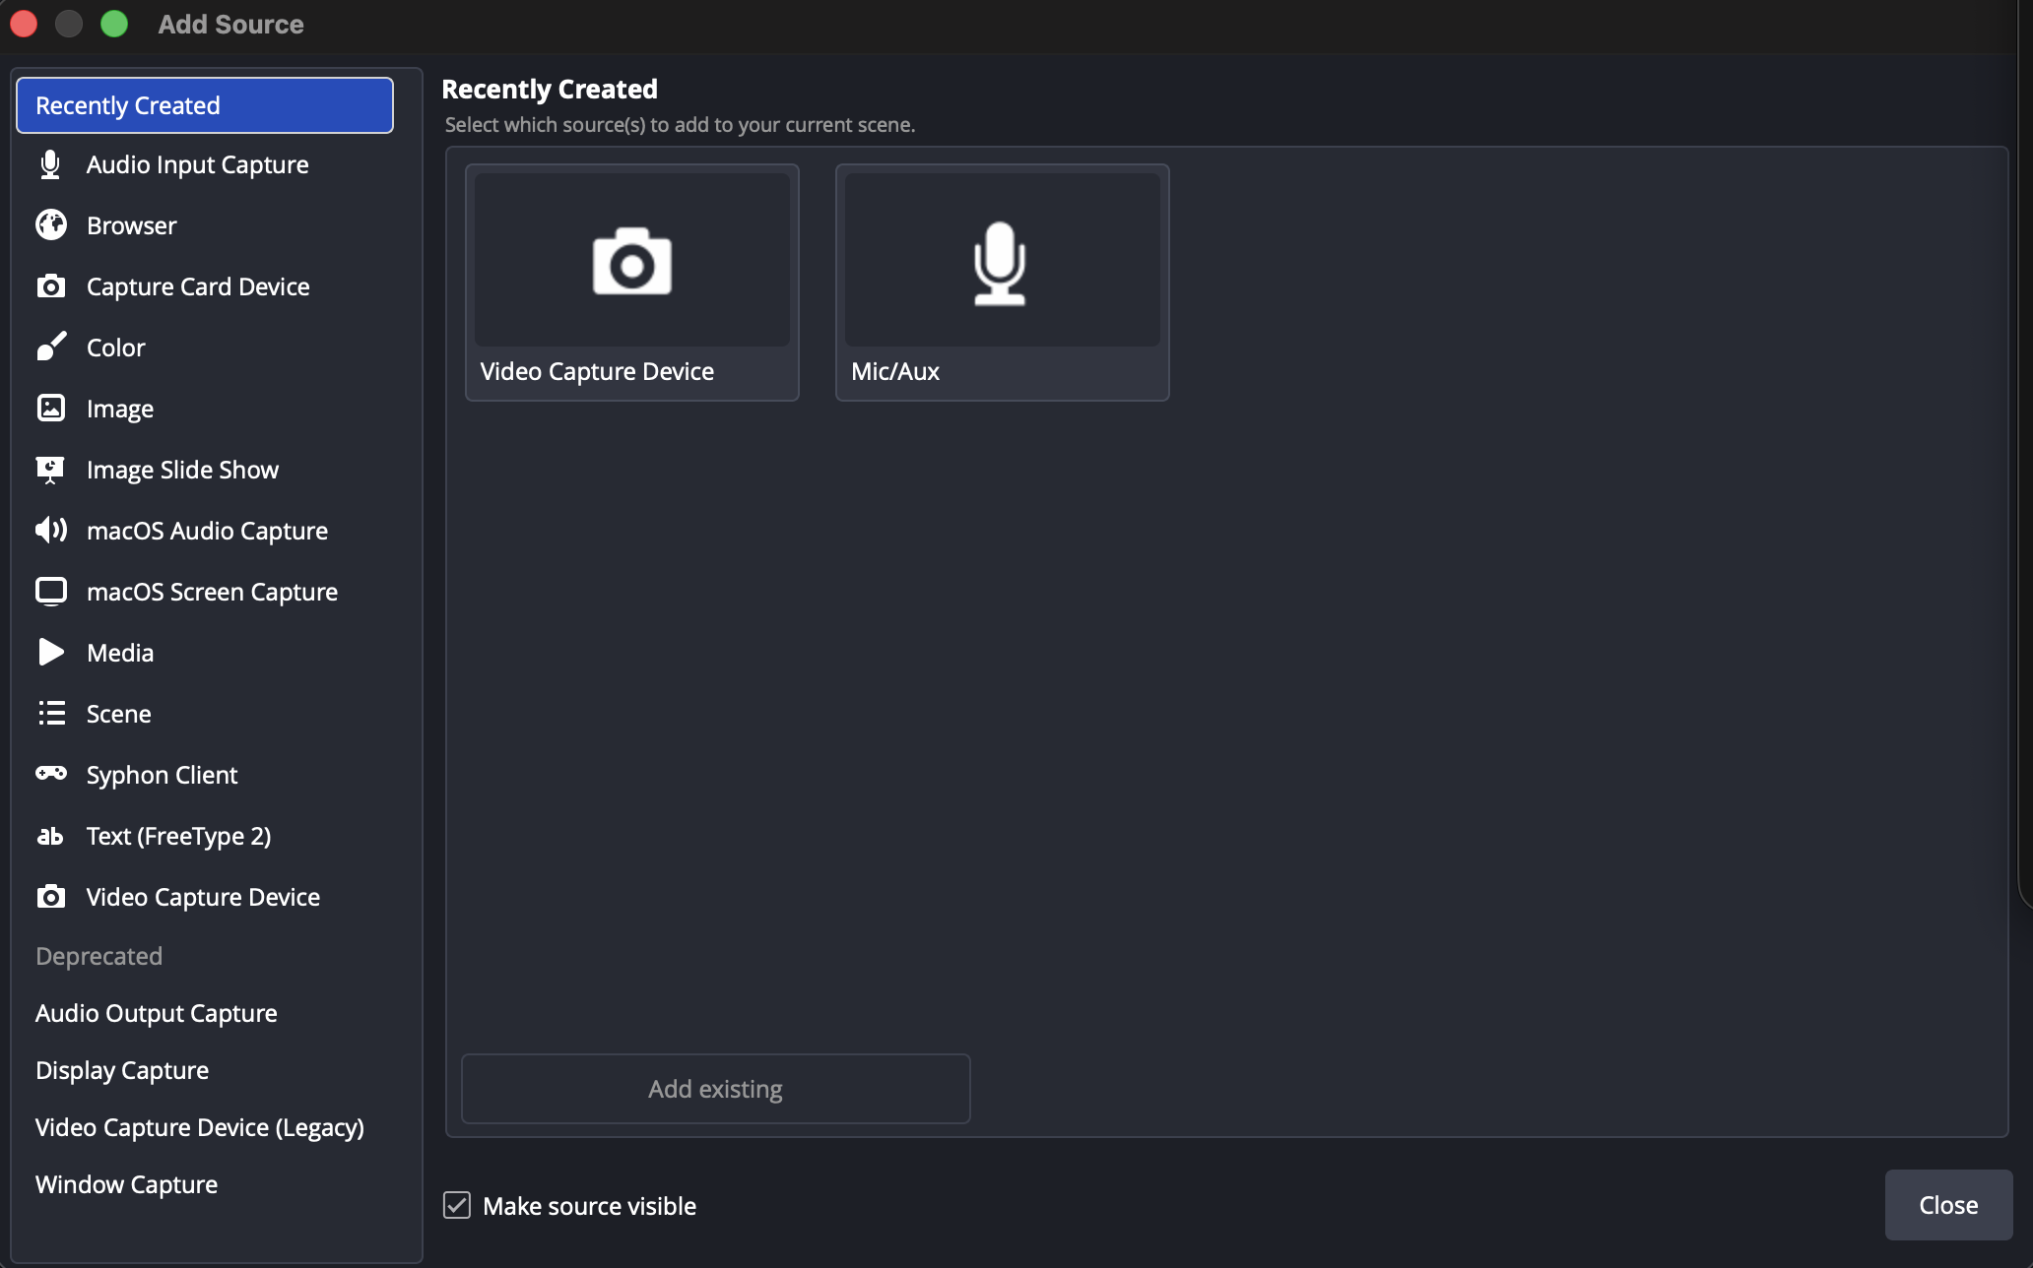The image size is (2033, 1268).
Task: Choose Audio Output Capture under Deprecated
Action: tap(157, 1013)
